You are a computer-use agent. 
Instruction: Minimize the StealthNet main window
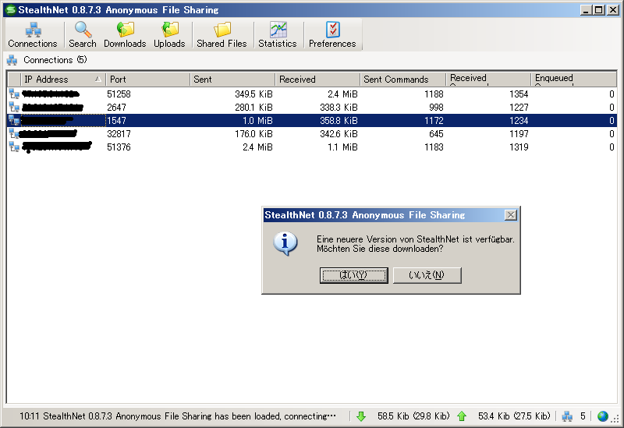click(586, 10)
